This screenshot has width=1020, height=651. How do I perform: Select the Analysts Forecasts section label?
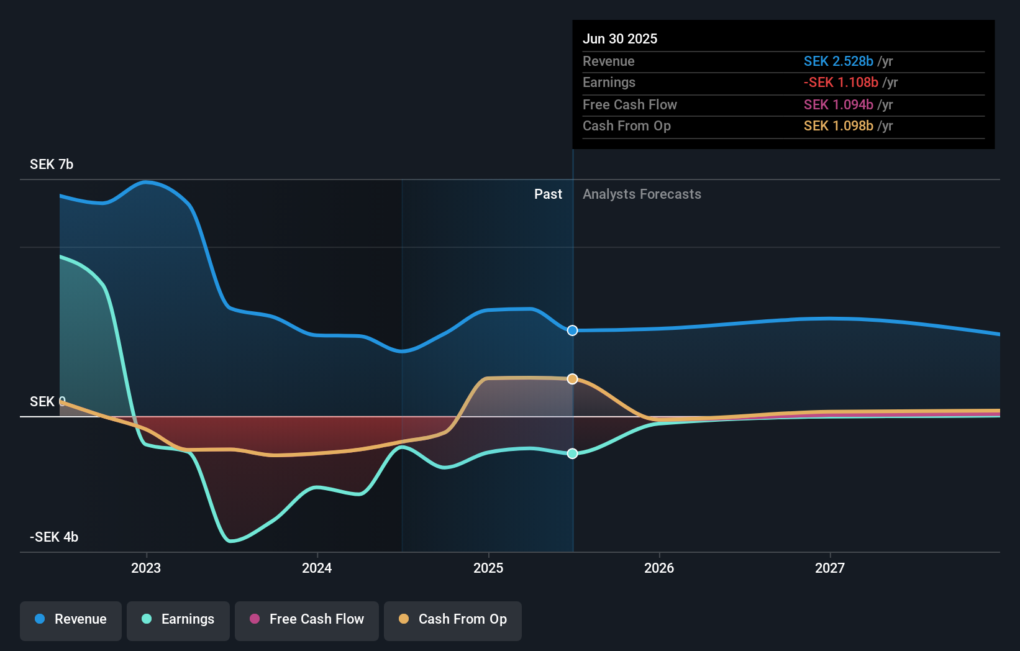point(642,194)
